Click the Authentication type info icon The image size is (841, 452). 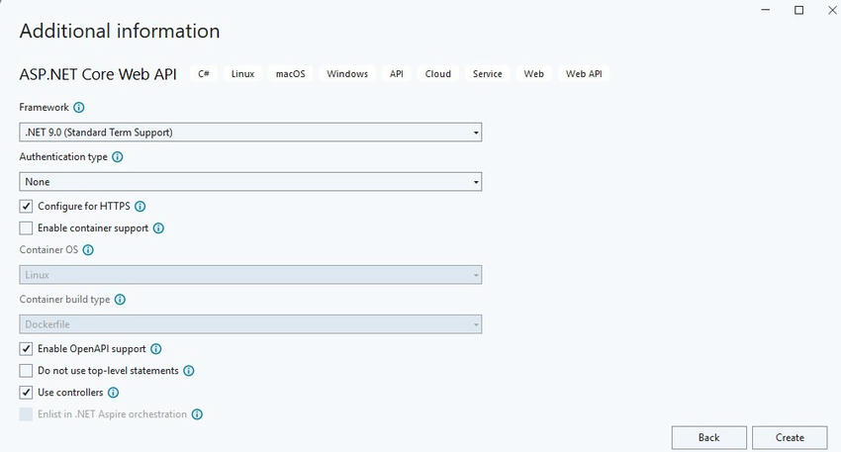[x=118, y=157]
